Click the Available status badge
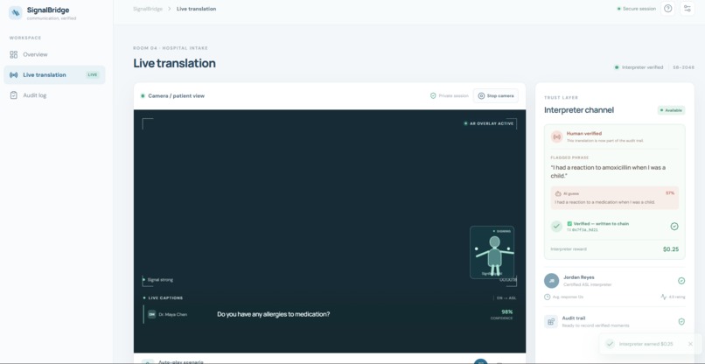This screenshot has width=705, height=364. [671, 110]
